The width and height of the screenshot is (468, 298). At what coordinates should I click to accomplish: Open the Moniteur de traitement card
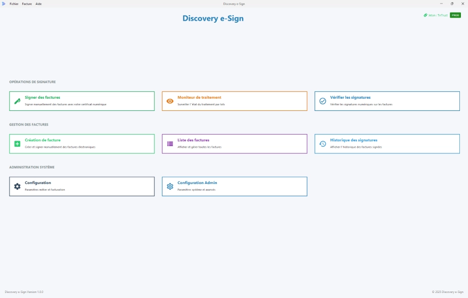[234, 100]
